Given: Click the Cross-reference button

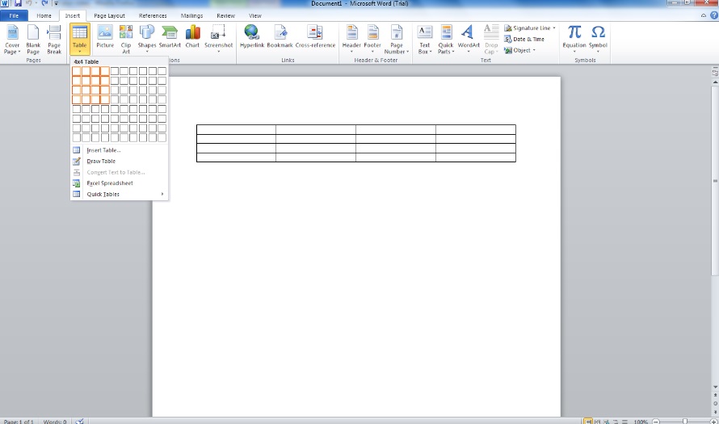Looking at the screenshot, I should pyautogui.click(x=315, y=37).
